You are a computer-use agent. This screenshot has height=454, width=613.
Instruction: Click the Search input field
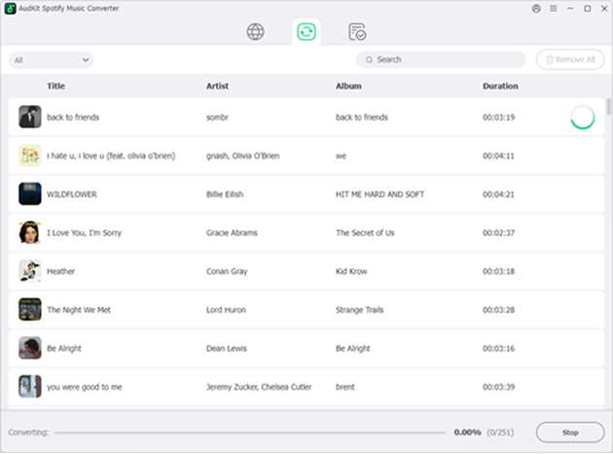[x=441, y=59]
